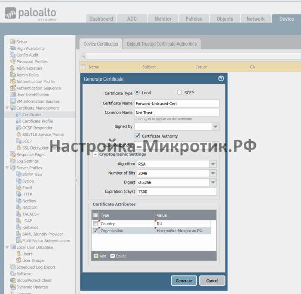Open User Groups in sidebar
The image size is (301, 294).
(33, 260)
